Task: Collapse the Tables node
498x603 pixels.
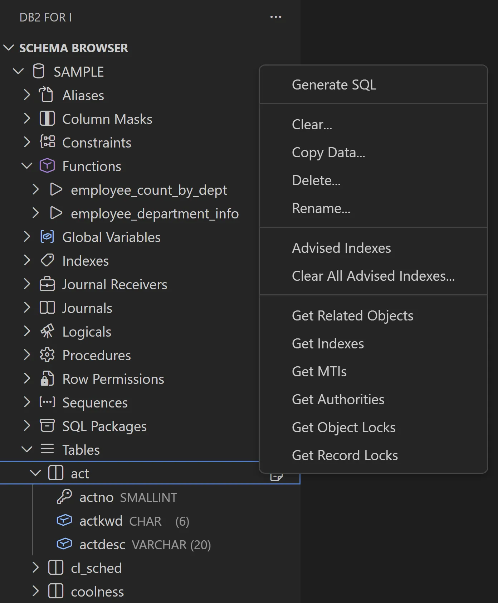Action: pyautogui.click(x=27, y=450)
